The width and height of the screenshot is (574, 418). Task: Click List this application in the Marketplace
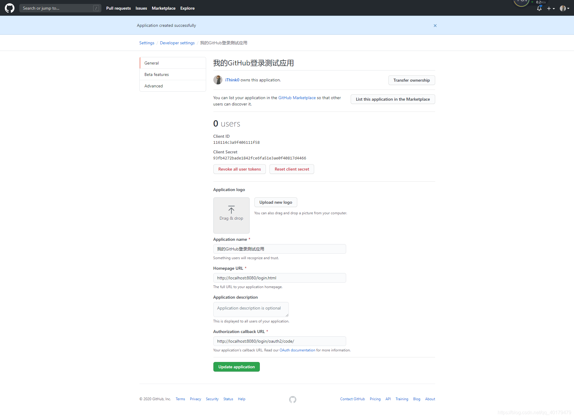point(393,99)
